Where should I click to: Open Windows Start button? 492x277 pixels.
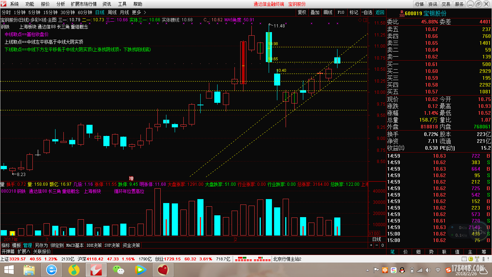[9, 270]
